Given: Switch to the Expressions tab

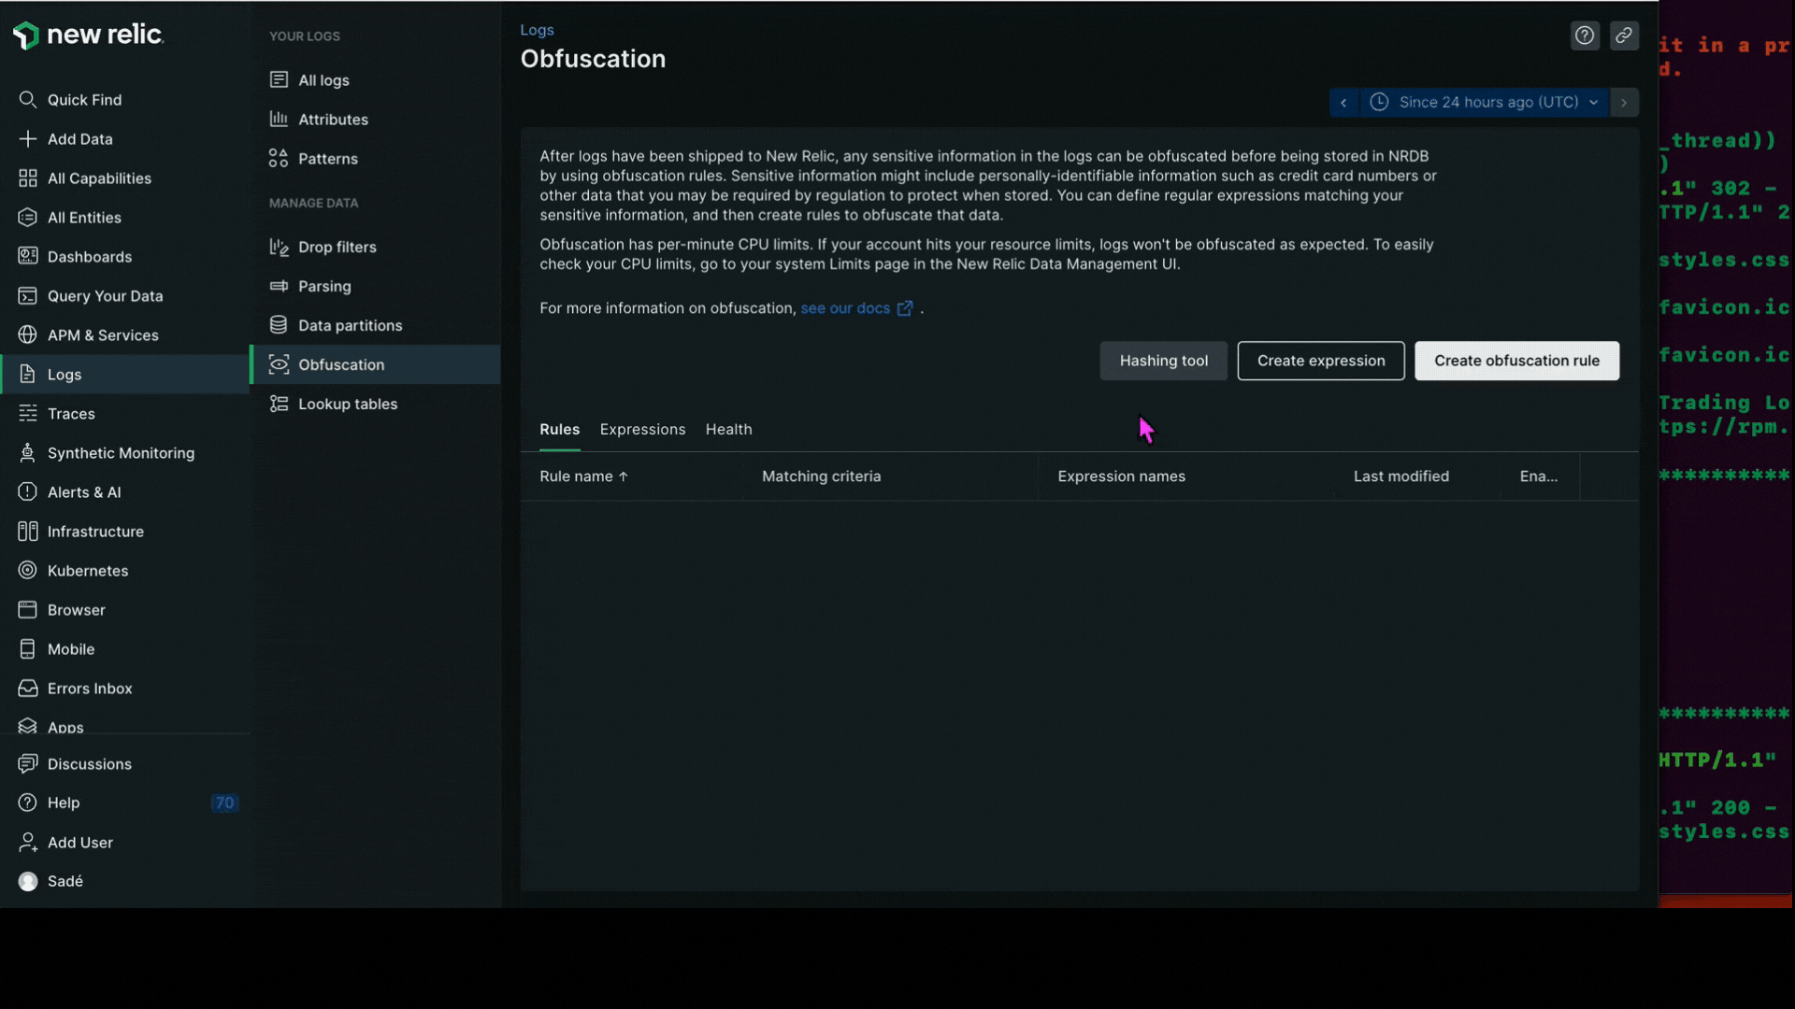Looking at the screenshot, I should (642, 429).
